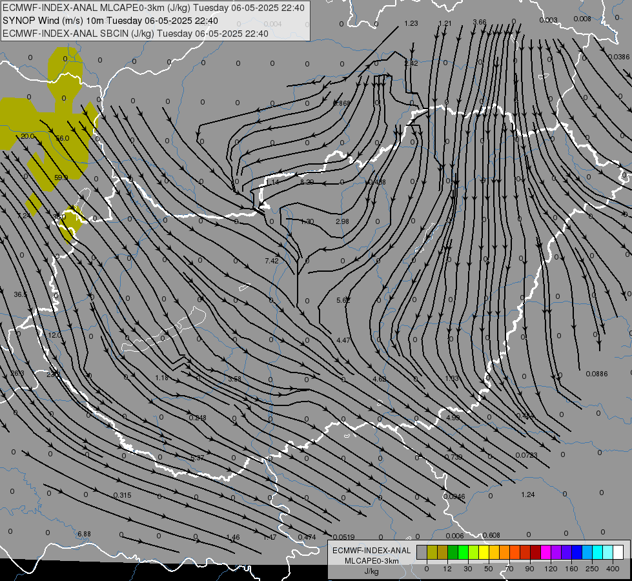Click legend tick label 160

(x=571, y=569)
